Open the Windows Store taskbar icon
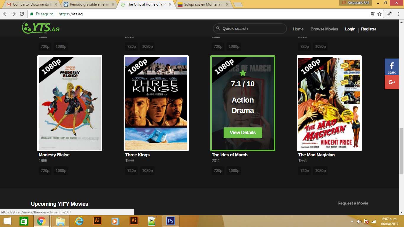Screen dimensions: 404x227 (24, 221)
